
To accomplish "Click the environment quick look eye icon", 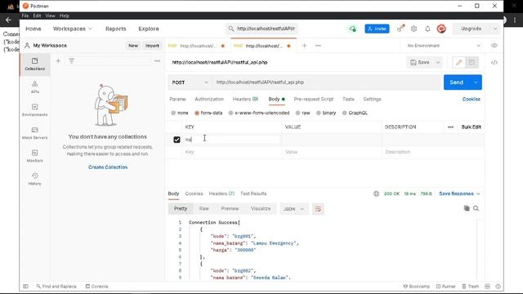I will 494,46.
